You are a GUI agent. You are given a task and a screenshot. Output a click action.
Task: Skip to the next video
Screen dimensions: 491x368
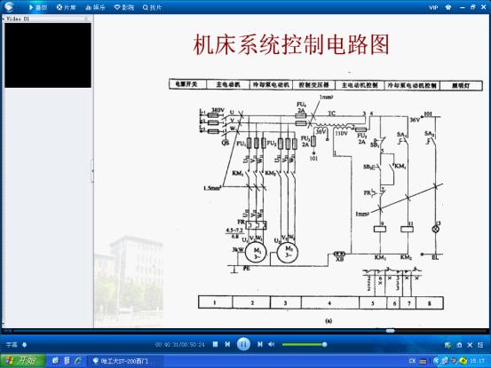(259, 344)
